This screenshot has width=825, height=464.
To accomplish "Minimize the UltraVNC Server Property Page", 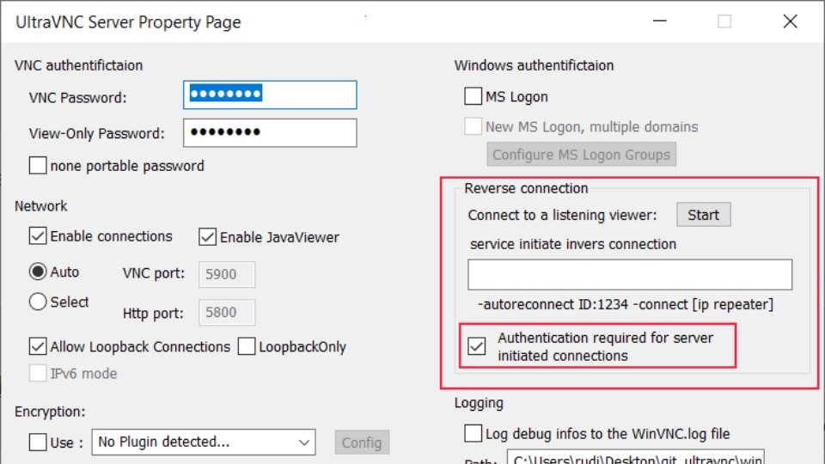I will pyautogui.click(x=660, y=21).
